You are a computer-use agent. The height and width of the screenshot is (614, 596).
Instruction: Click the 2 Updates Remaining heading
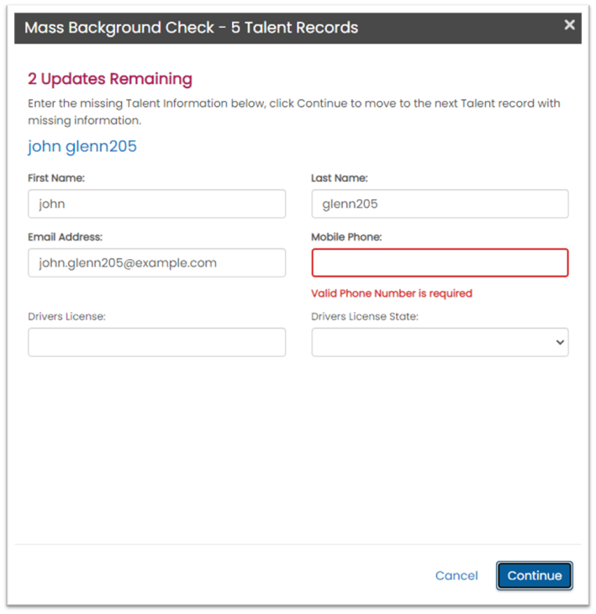coord(110,79)
